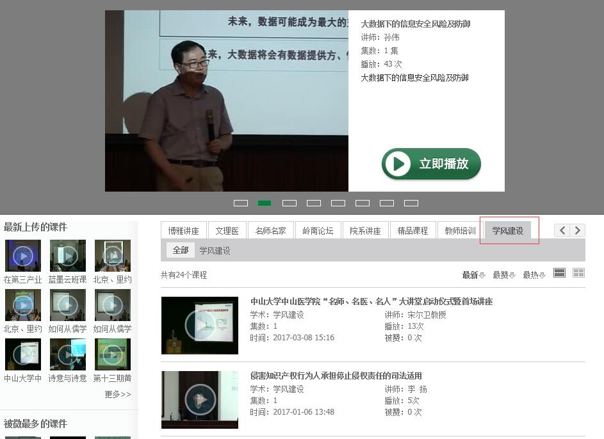The image size is (604, 439).
Task: Sort courses by 最热
Action: (534, 275)
